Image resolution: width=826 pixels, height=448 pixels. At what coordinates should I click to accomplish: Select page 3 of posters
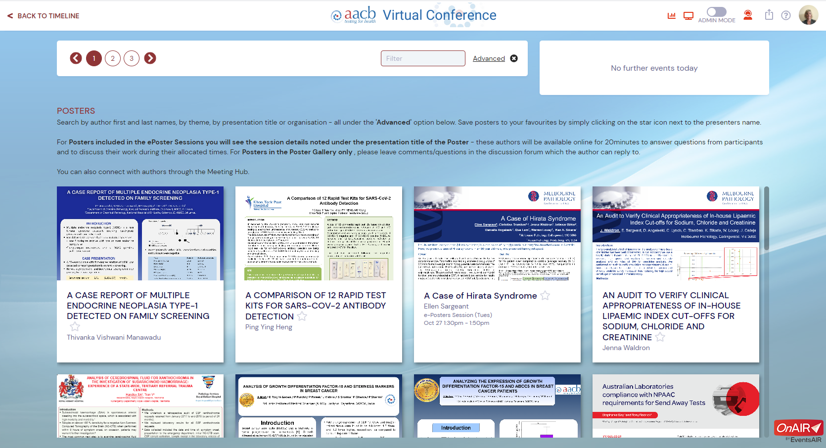132,58
